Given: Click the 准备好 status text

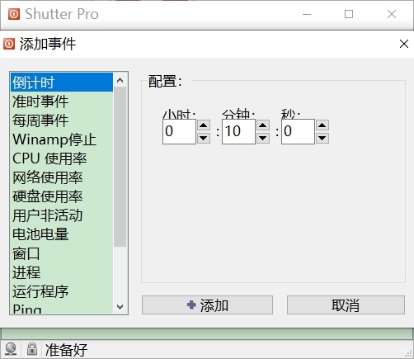Looking at the screenshot, I should pos(66,350).
